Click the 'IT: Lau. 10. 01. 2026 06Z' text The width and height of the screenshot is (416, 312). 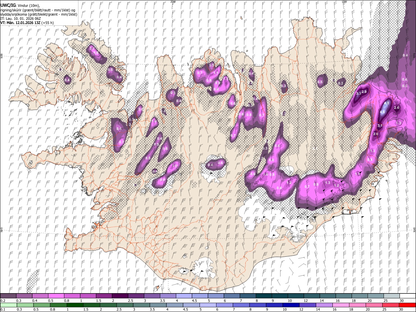[20, 19]
